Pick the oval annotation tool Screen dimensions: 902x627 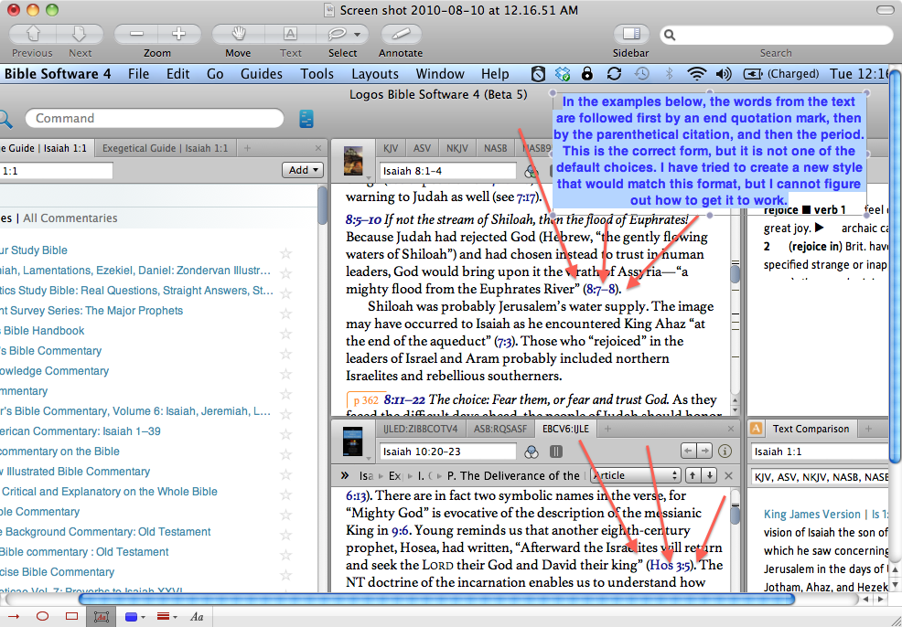pyautogui.click(x=43, y=616)
